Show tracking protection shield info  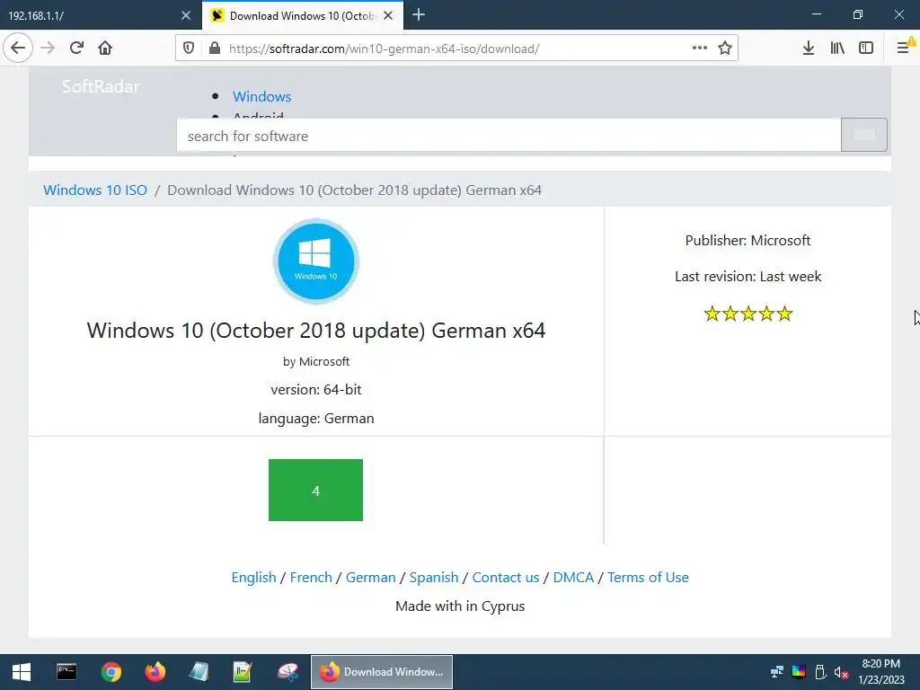[x=189, y=49]
